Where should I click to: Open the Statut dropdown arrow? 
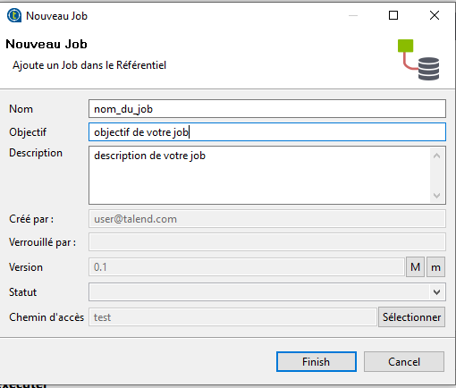pos(436,292)
